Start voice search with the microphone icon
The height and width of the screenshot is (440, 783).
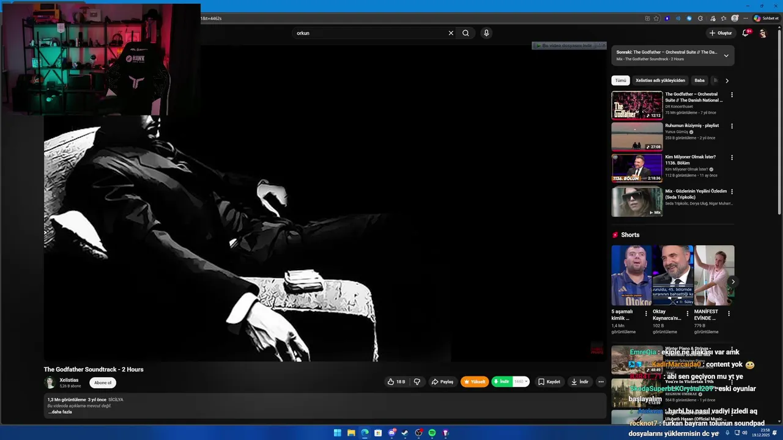486,33
